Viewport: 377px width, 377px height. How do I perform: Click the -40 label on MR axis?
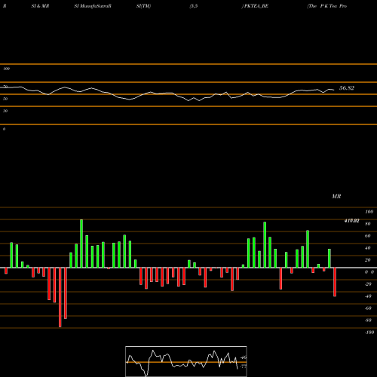(368, 296)
